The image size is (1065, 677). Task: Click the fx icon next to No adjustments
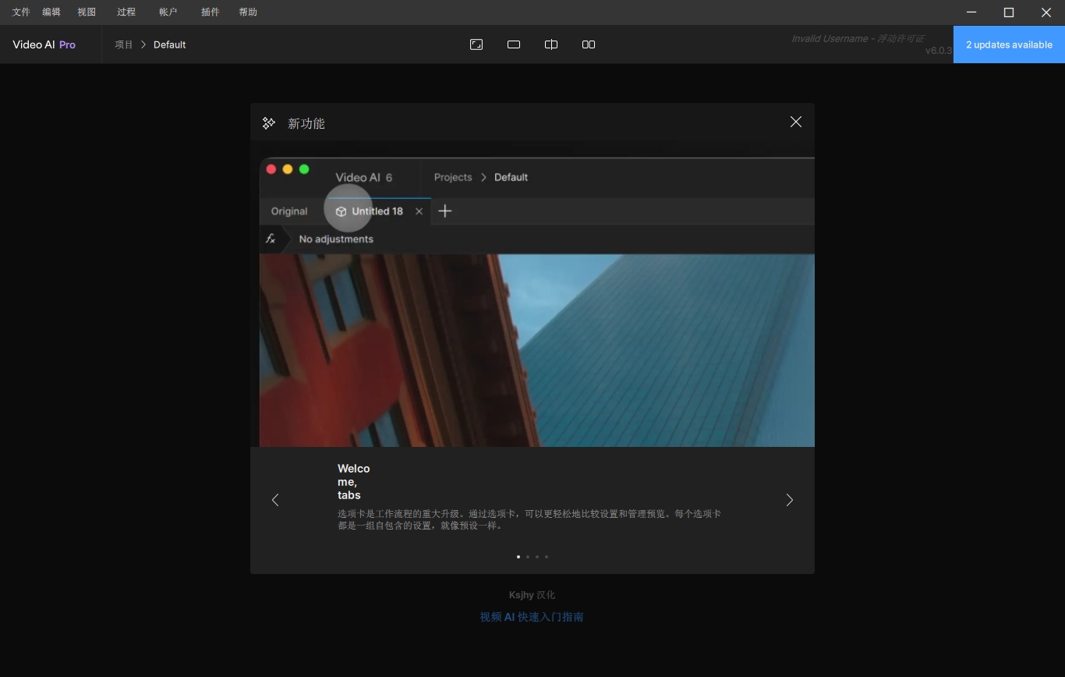tap(271, 239)
